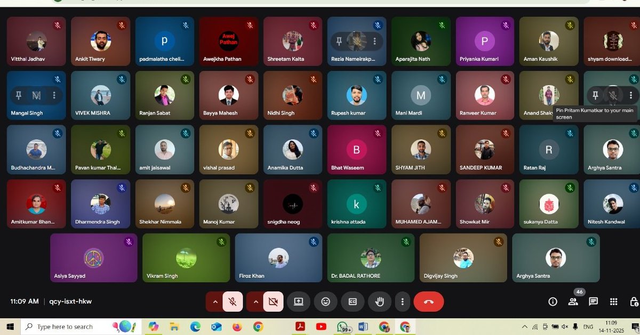640x335 pixels.
Task: Pin Mangal Singh's tile to main screen
Action: [19, 95]
